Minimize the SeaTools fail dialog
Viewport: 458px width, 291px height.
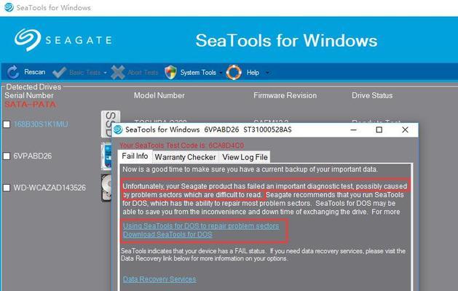tap(354, 129)
